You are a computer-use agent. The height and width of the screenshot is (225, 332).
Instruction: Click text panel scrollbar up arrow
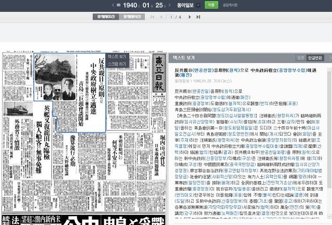[329, 70]
